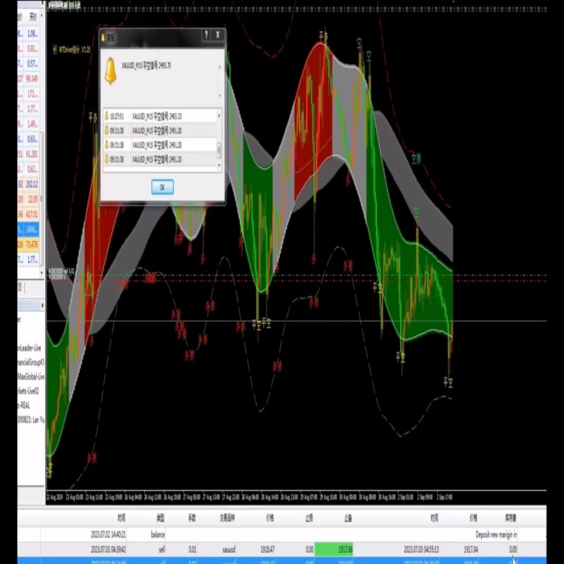
Task: Select highlighted 2496 row in Market Watch
Action: (x=28, y=229)
